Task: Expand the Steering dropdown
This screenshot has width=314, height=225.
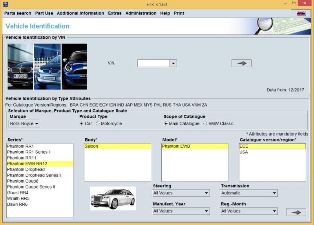Action: (x=181, y=193)
